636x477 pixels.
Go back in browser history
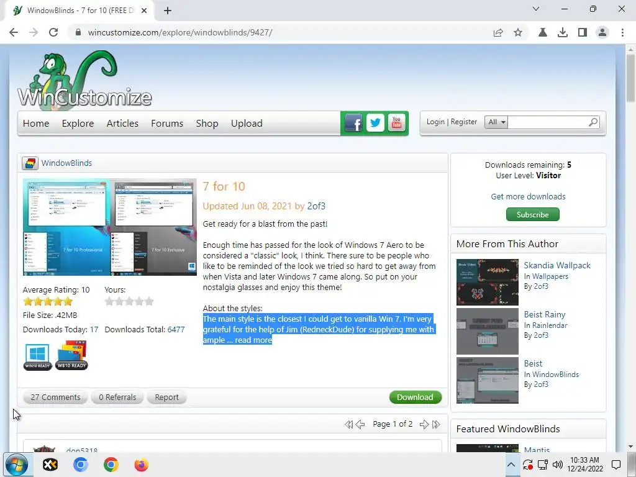tap(14, 32)
